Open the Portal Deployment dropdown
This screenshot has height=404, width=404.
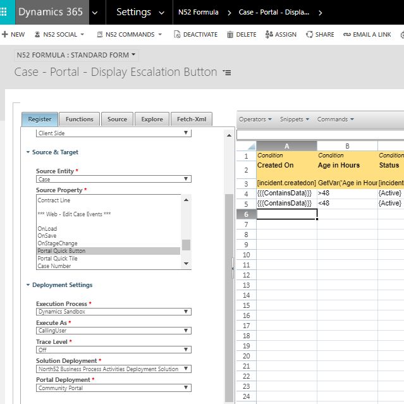(x=114, y=388)
